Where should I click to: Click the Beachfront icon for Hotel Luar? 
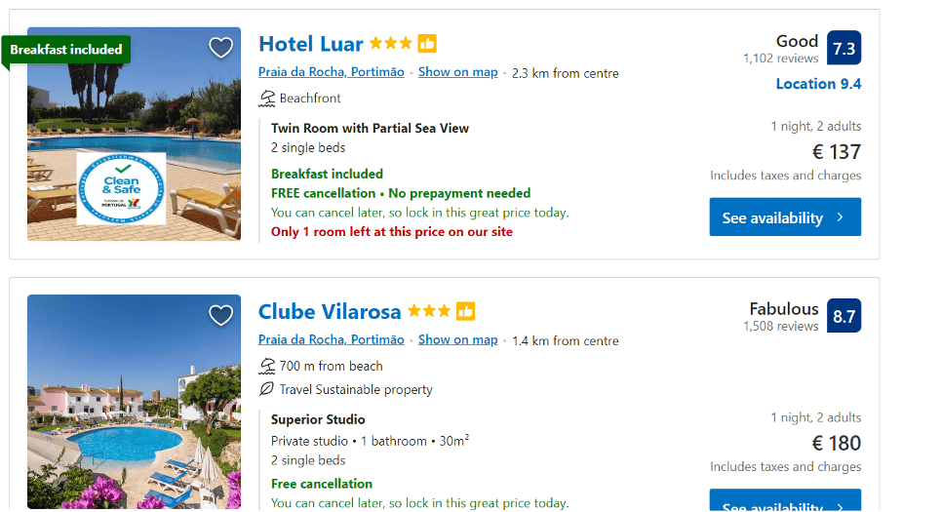click(x=267, y=98)
